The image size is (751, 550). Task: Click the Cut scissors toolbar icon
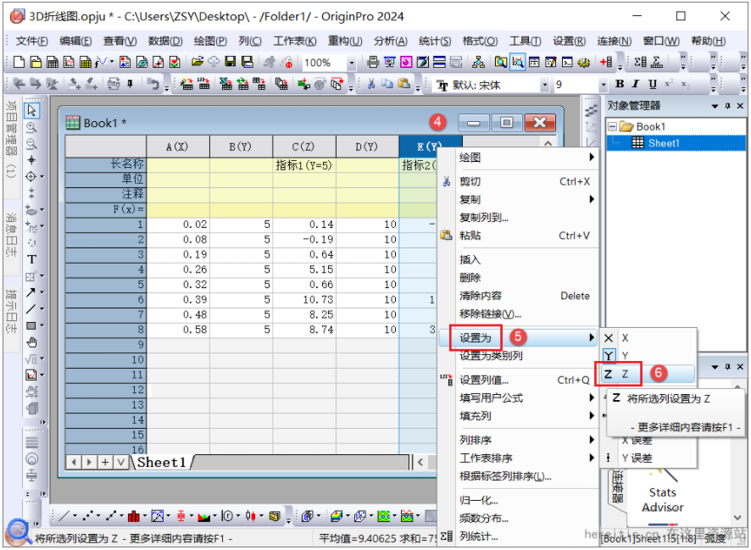click(x=370, y=84)
